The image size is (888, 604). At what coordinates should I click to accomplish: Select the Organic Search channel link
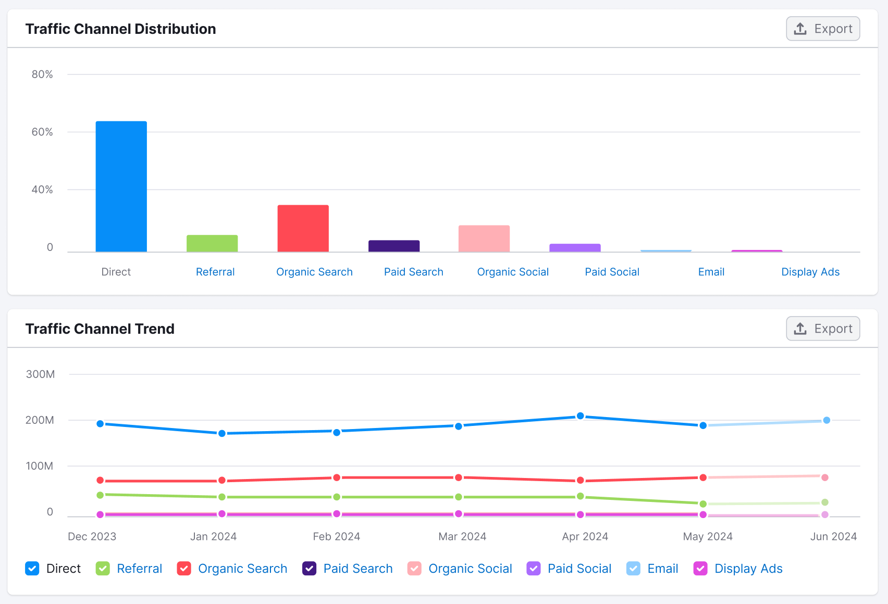coord(314,271)
